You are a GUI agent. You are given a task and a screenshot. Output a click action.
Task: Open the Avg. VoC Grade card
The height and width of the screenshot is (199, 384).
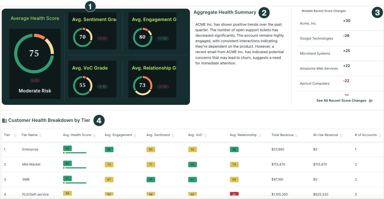[92, 79]
